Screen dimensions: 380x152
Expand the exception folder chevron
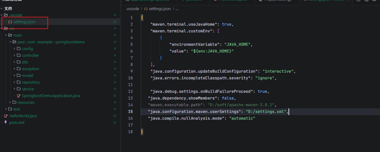pos(15,69)
